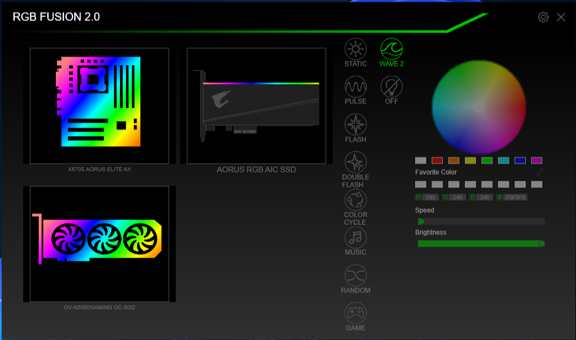Enable the Color Cycle effect

355,200
